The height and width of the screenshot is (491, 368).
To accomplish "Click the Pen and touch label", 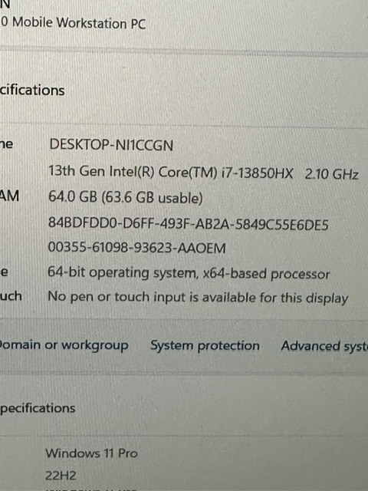I will point(11,295).
